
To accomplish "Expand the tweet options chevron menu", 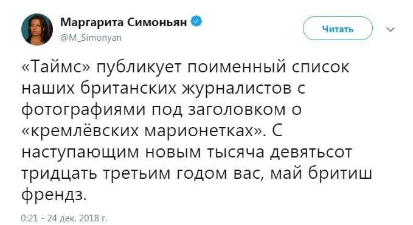I will [390, 29].
